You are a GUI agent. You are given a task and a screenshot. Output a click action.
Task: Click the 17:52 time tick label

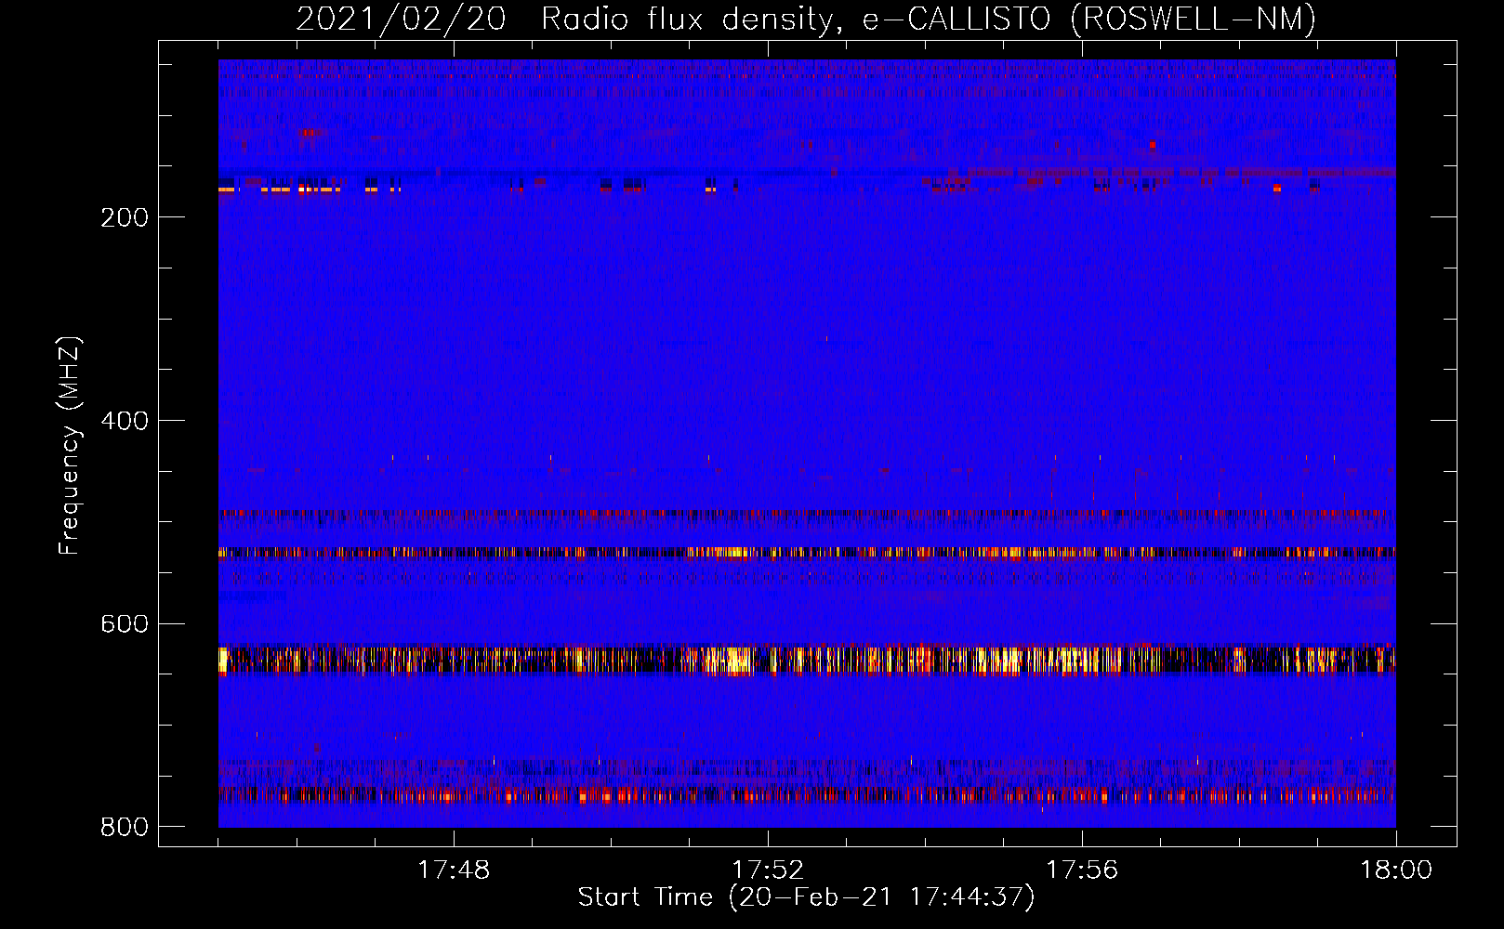click(768, 870)
